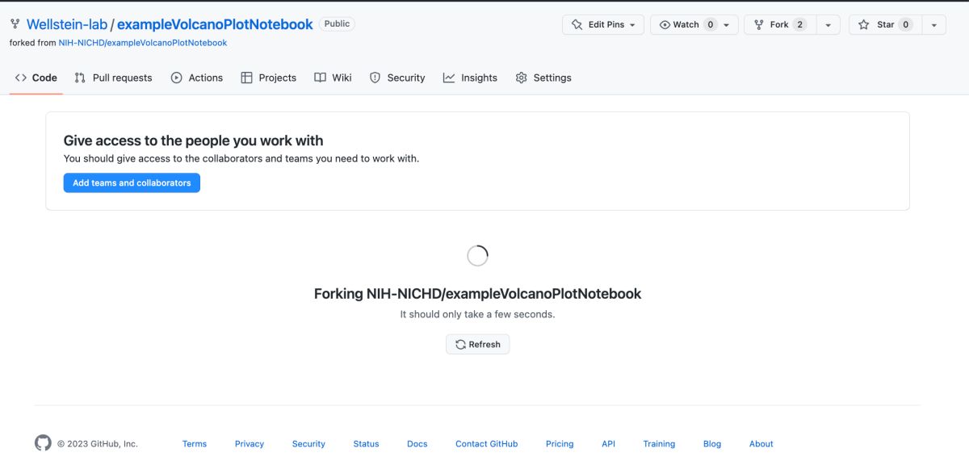The width and height of the screenshot is (969, 457).
Task: Open the Wellstein-lab organization link
Action: coord(67,24)
